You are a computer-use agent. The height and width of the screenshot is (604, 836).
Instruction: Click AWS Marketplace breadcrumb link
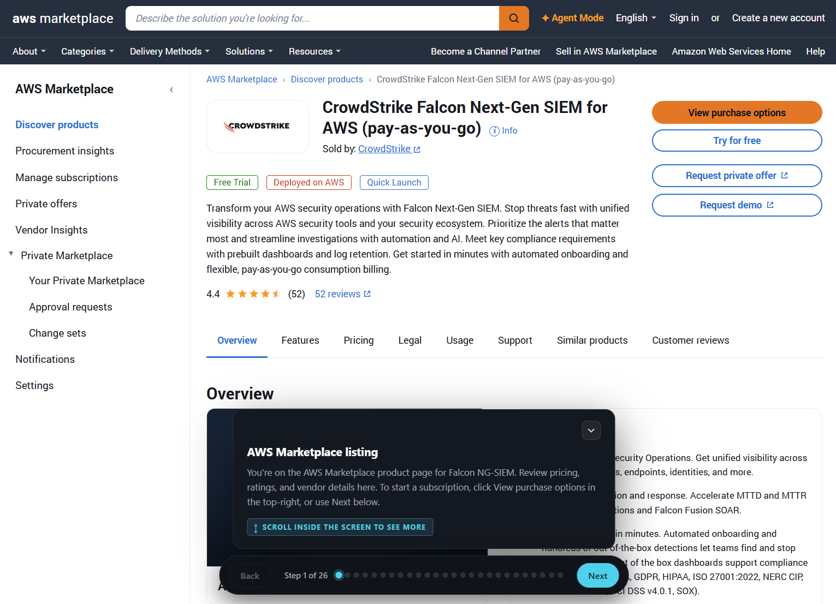[242, 80]
